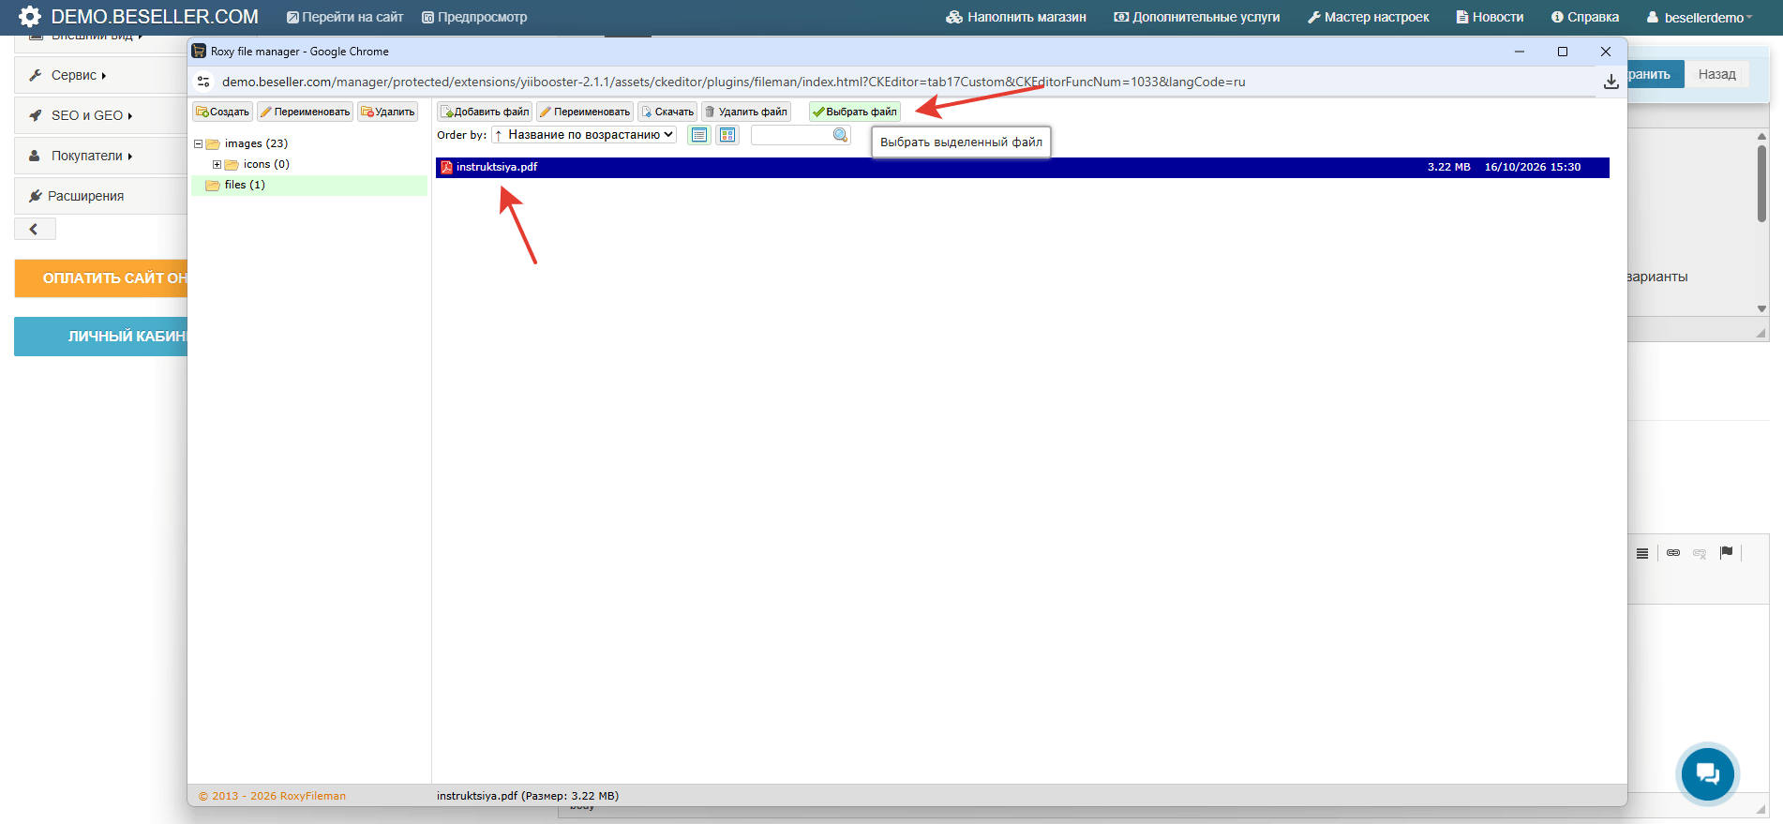
Task: Expand the icons folder tree node
Action: 217,165
